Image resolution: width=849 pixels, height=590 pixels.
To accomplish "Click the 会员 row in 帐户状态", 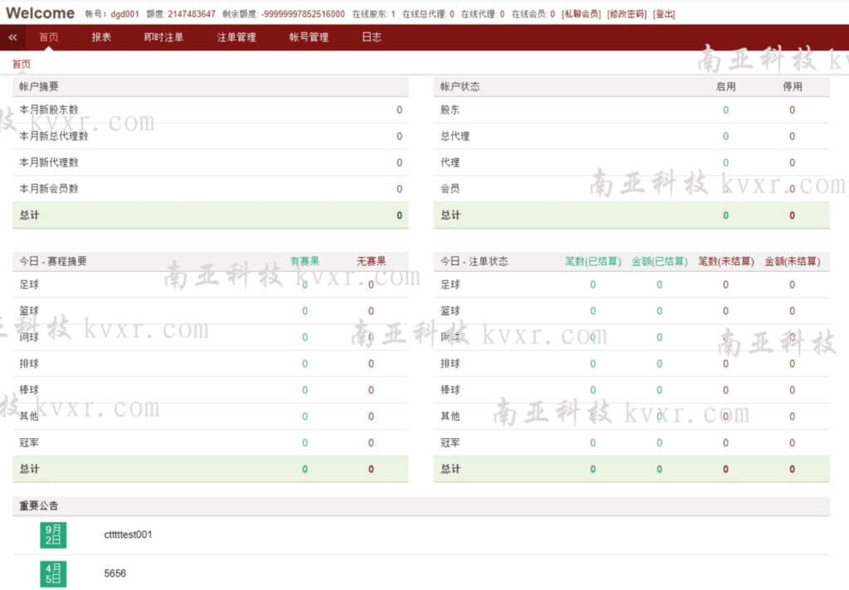I will (x=631, y=189).
